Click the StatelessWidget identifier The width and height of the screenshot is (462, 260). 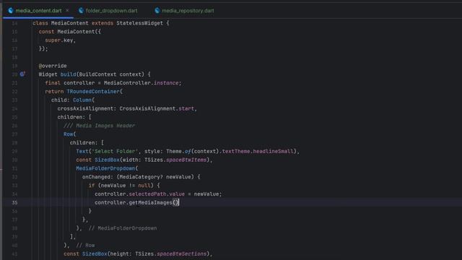(139, 23)
